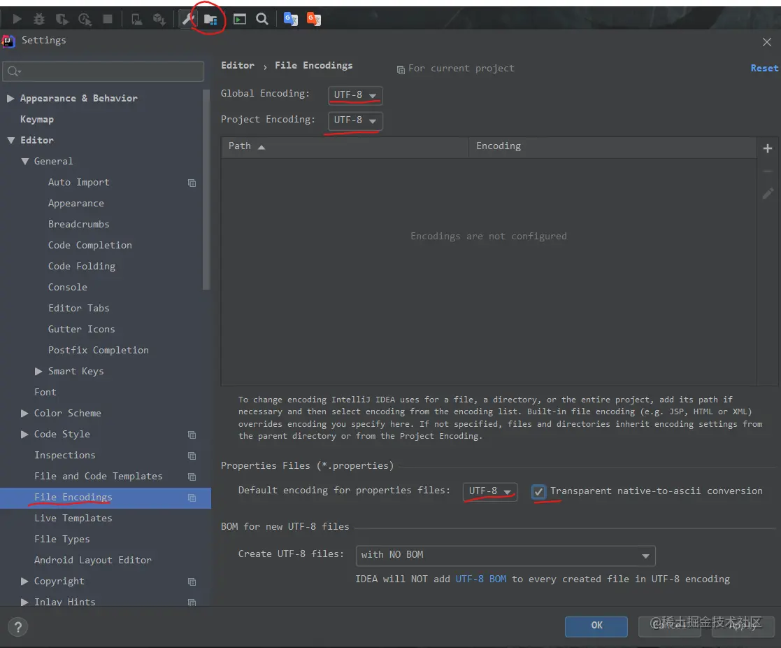This screenshot has height=648, width=781.
Task: Open AVD Manager device icon
Action: 136,19
